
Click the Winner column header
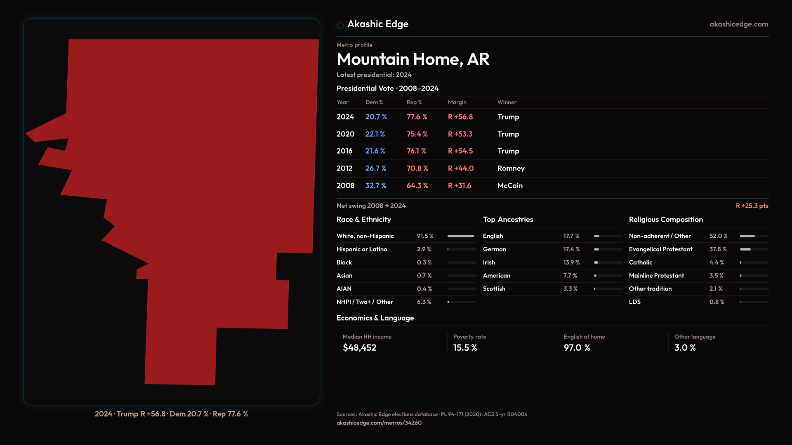pos(507,102)
